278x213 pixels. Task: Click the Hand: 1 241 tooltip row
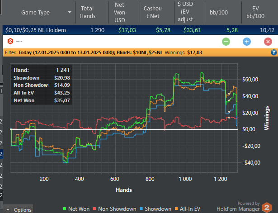click(42, 70)
